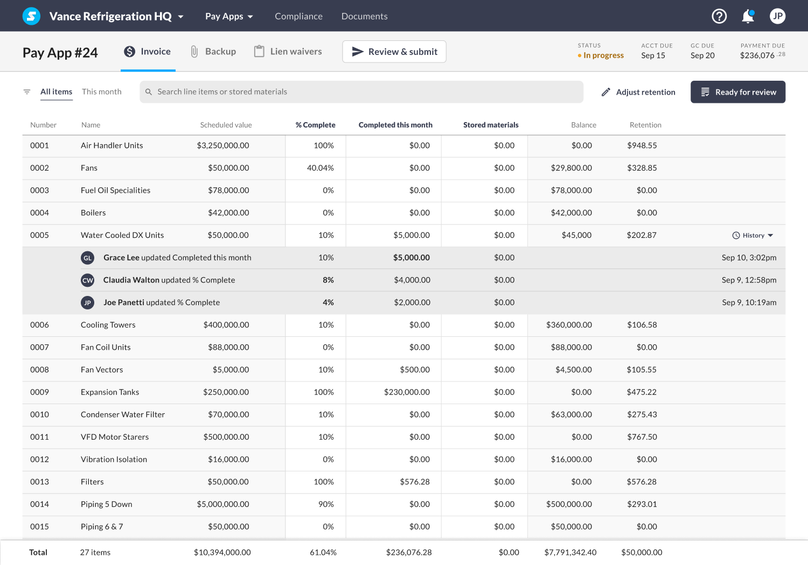
Task: Click the Siteline logo icon
Action: (31, 16)
